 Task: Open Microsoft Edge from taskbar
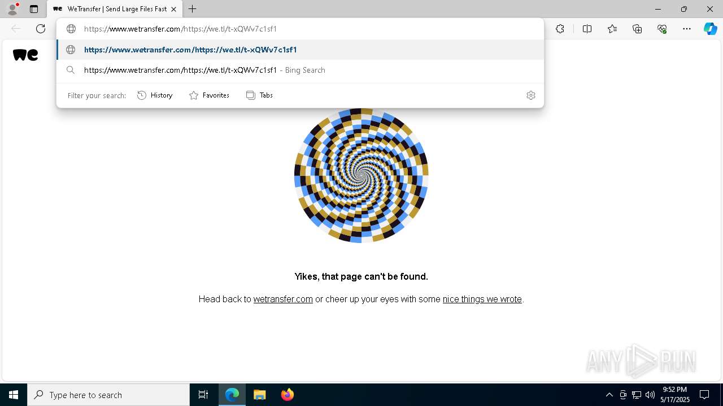[232, 395]
